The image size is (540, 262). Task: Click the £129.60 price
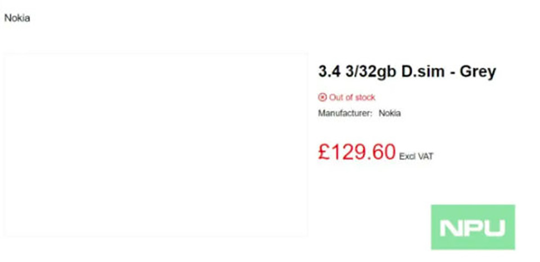pyautogui.click(x=357, y=152)
